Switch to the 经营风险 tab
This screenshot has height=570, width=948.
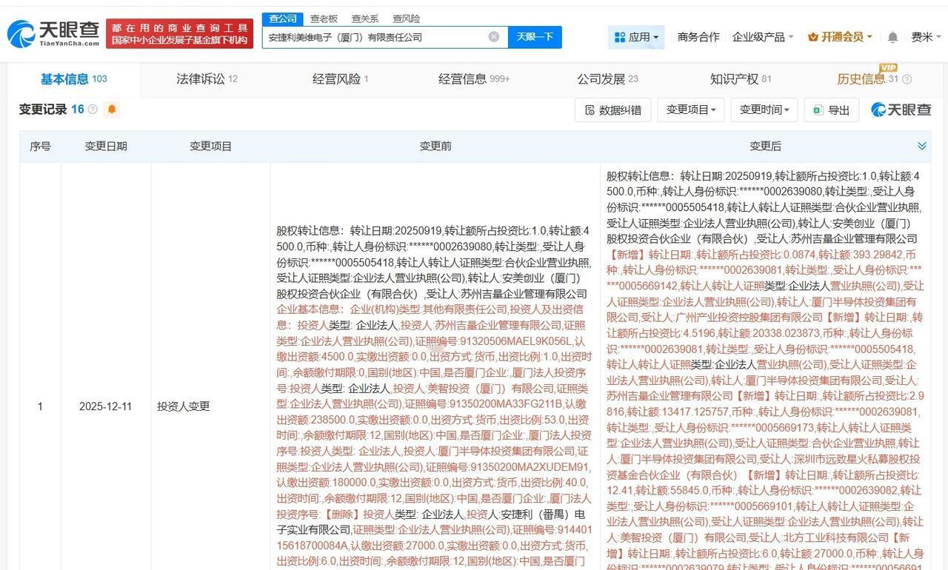[340, 79]
